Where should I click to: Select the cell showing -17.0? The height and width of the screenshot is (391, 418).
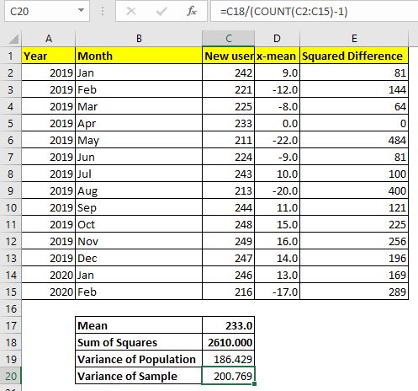pos(277,292)
